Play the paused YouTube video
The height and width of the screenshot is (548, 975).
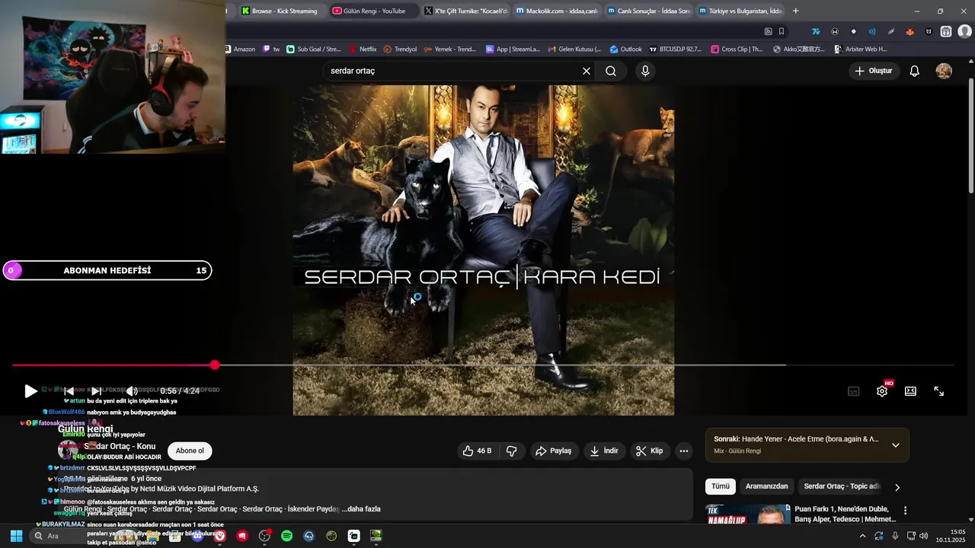[x=30, y=391]
